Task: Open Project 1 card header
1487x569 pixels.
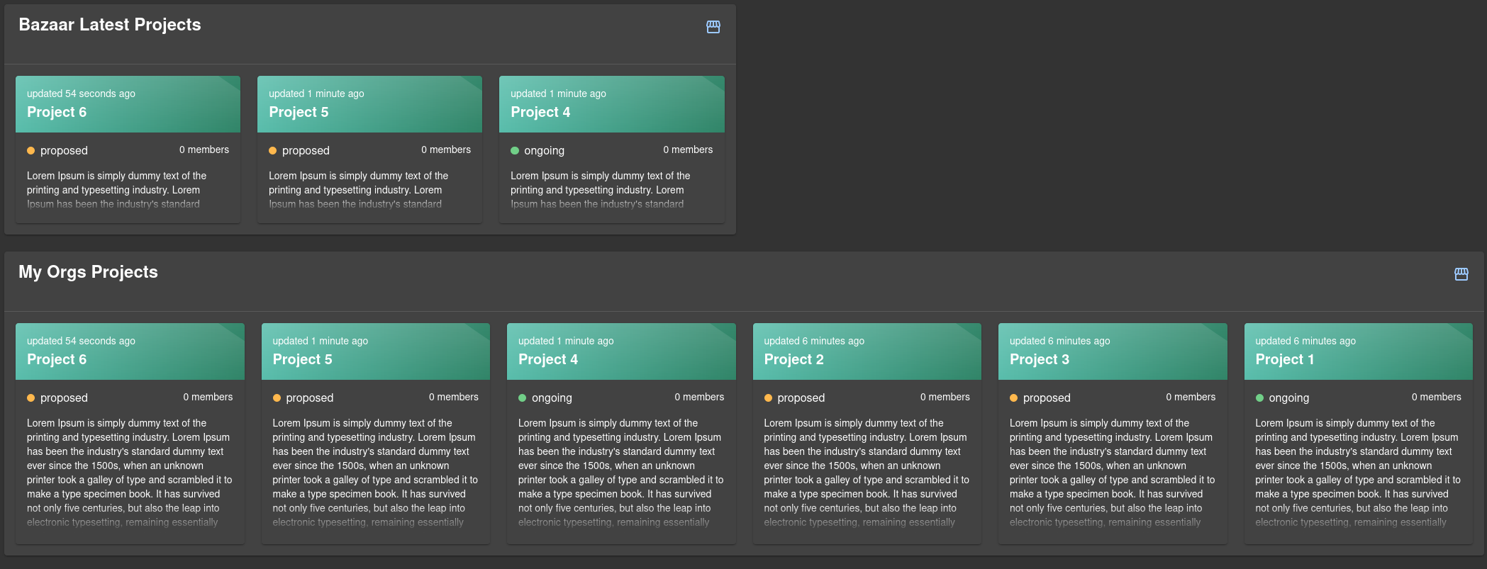Action: [x=1358, y=351]
